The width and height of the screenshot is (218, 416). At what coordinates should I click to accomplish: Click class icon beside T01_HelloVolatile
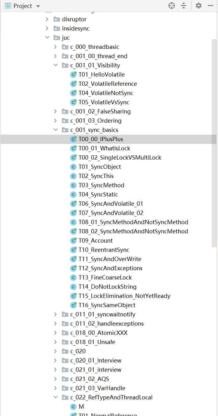73,74
